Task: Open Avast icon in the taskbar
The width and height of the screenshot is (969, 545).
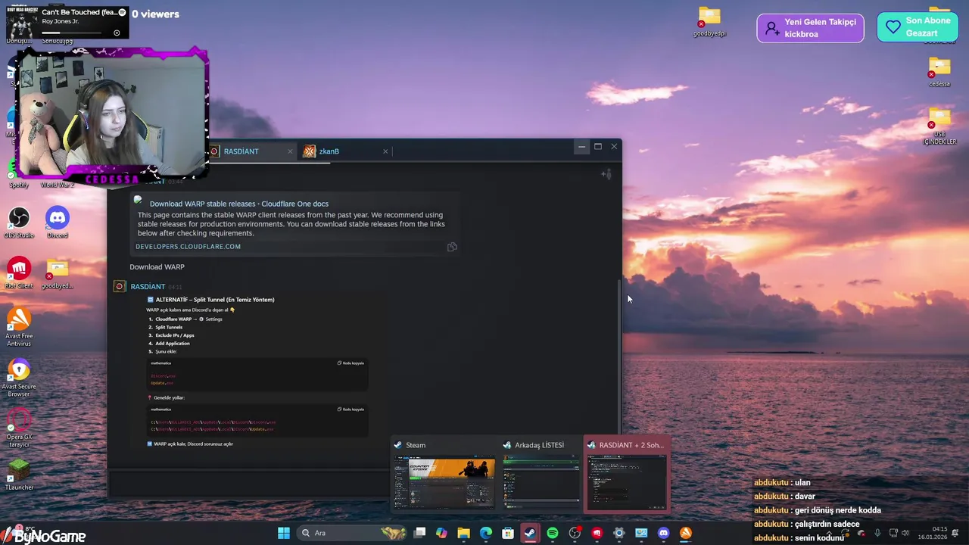Action: click(686, 533)
